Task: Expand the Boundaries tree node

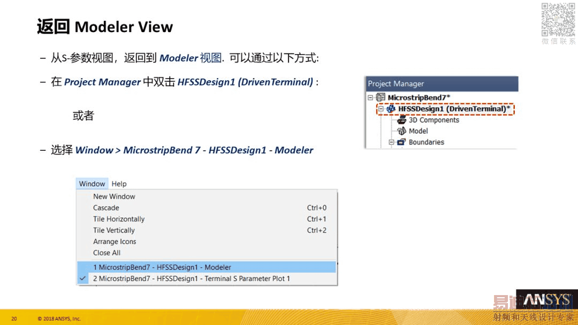Action: coord(391,142)
